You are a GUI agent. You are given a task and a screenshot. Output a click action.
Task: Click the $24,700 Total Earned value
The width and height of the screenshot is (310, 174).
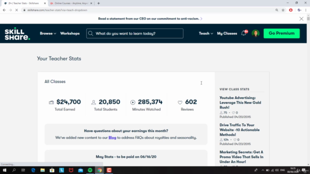pyautogui.click(x=68, y=102)
